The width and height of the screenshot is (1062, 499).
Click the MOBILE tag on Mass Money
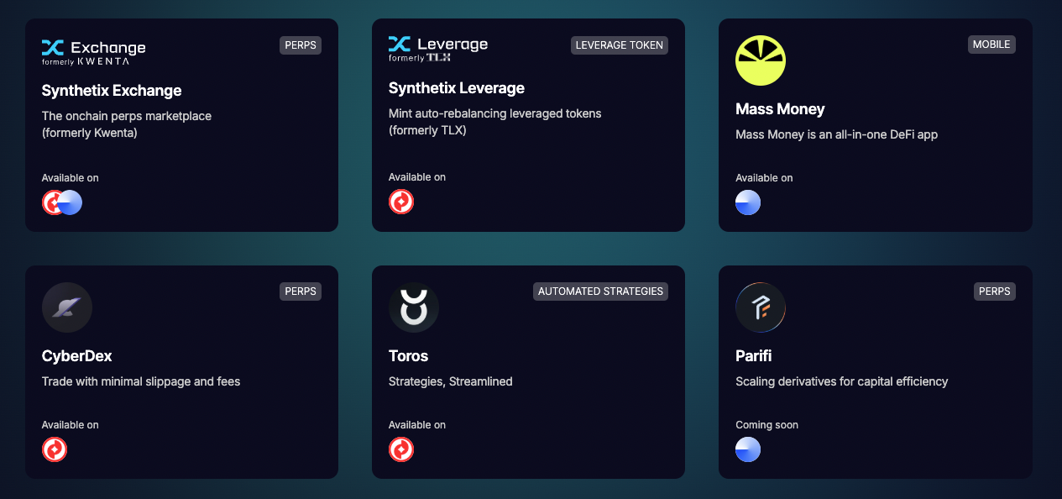tap(991, 45)
